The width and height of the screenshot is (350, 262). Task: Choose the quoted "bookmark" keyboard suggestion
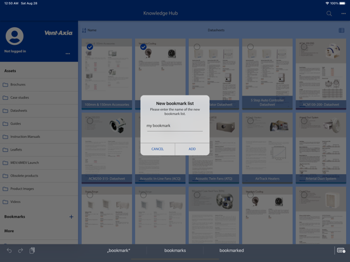coord(119,251)
